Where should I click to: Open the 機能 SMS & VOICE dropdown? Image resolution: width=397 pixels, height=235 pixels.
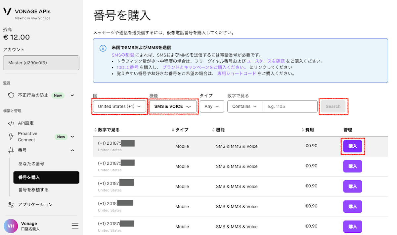173,106
